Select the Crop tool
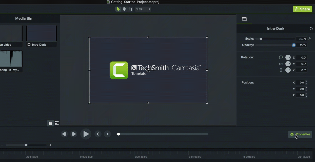 click(130, 9)
